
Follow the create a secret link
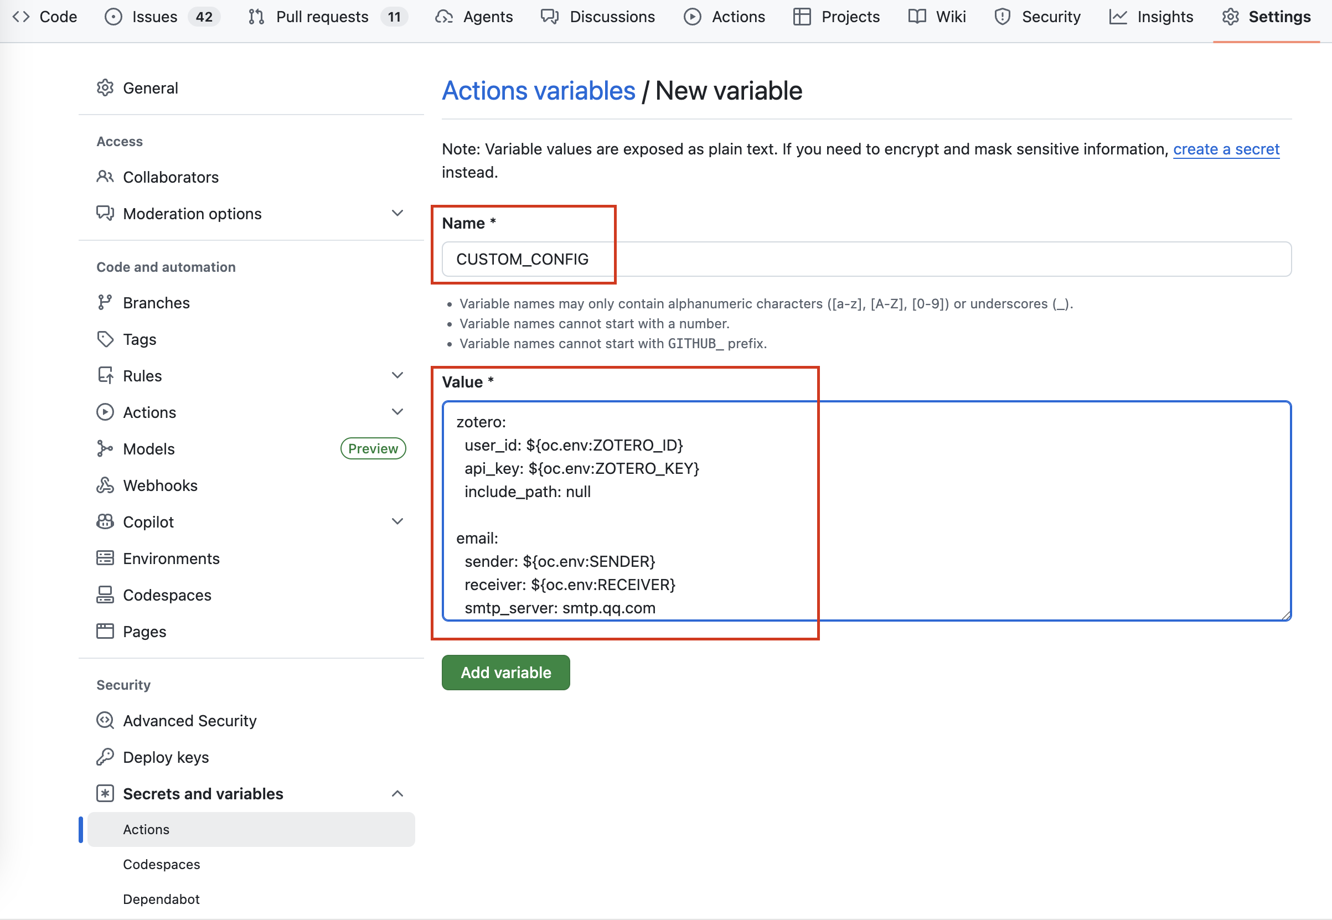coord(1226,149)
